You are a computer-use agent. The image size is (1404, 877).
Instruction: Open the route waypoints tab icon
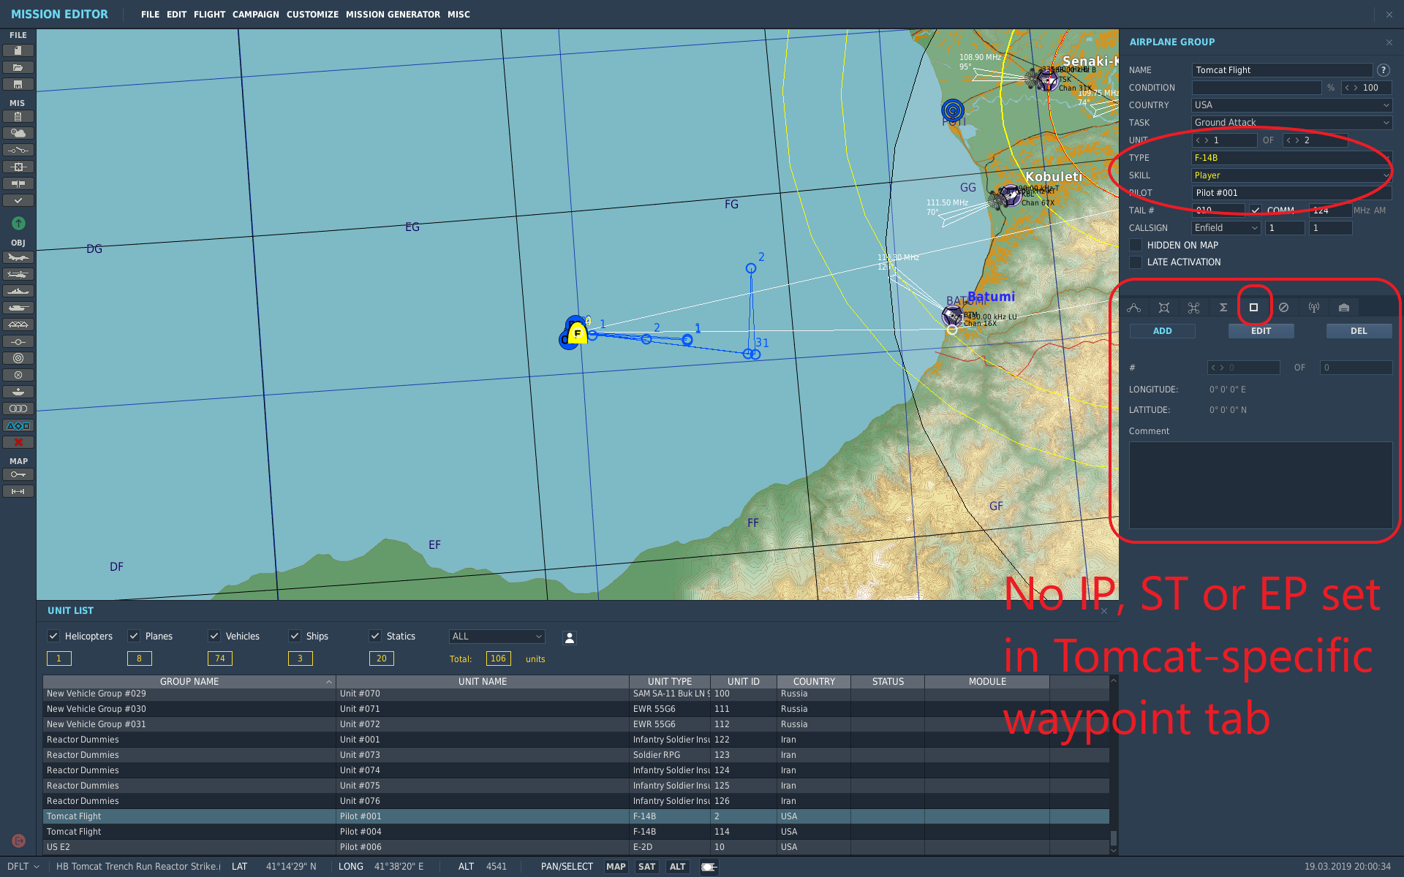tap(1133, 308)
